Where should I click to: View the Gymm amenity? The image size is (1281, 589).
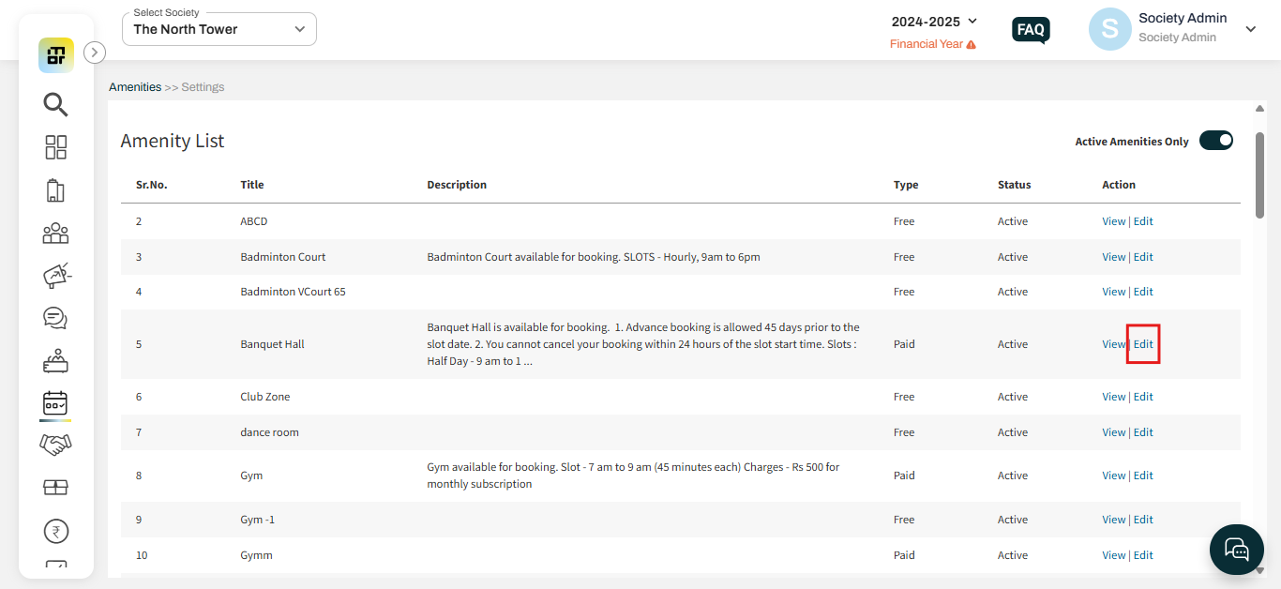click(x=1113, y=555)
